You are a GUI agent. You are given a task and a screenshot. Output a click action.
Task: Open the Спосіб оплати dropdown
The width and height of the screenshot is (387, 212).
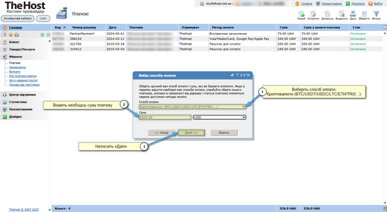pyautogui.click(x=192, y=107)
